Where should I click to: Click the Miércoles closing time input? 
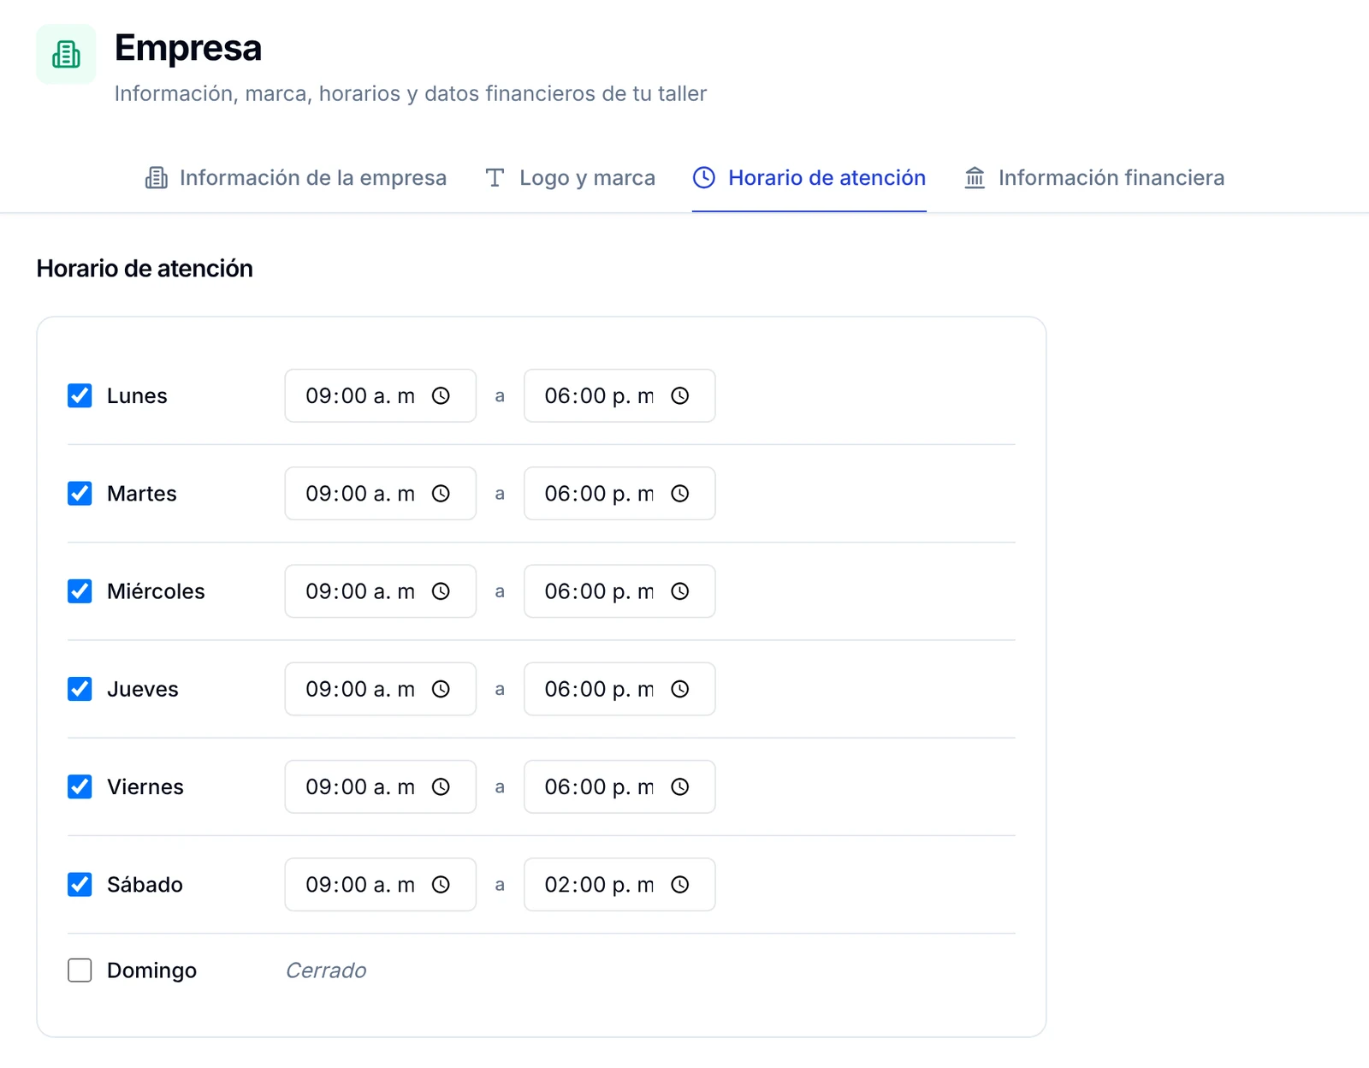pos(619,591)
